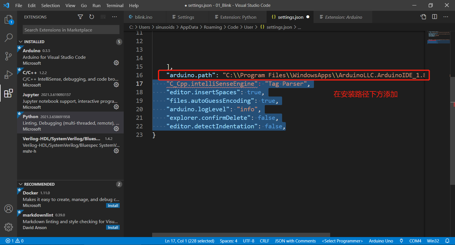455x245 pixels.
Task: Install the Docker extension
Action: pyautogui.click(x=113, y=206)
